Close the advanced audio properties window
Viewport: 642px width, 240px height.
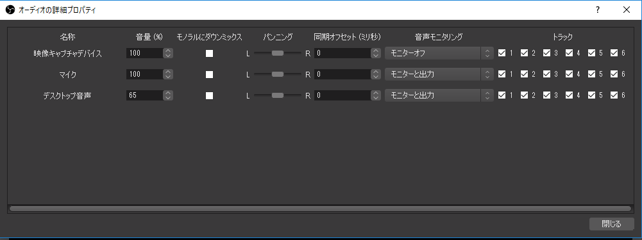point(627,10)
